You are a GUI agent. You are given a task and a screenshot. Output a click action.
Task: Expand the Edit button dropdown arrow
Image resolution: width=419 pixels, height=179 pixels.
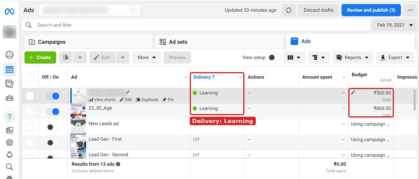pos(123,58)
